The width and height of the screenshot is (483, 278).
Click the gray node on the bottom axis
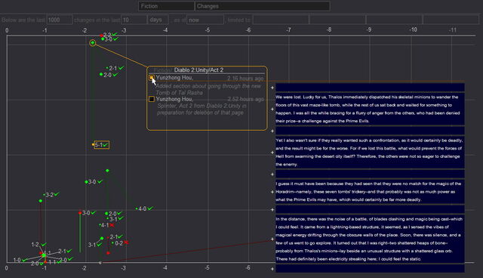[100, 263]
